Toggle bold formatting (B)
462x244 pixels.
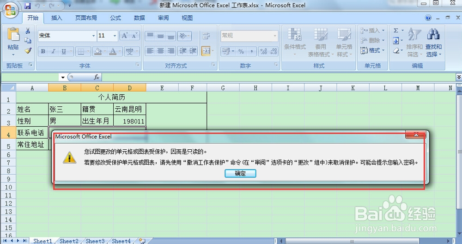click(x=43, y=51)
